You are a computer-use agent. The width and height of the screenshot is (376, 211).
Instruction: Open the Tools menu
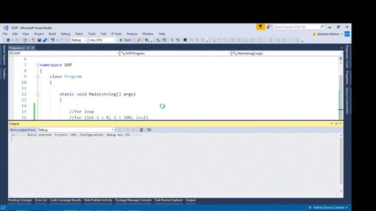(x=92, y=34)
